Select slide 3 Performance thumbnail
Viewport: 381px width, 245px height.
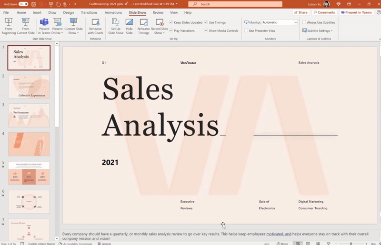pos(29,116)
